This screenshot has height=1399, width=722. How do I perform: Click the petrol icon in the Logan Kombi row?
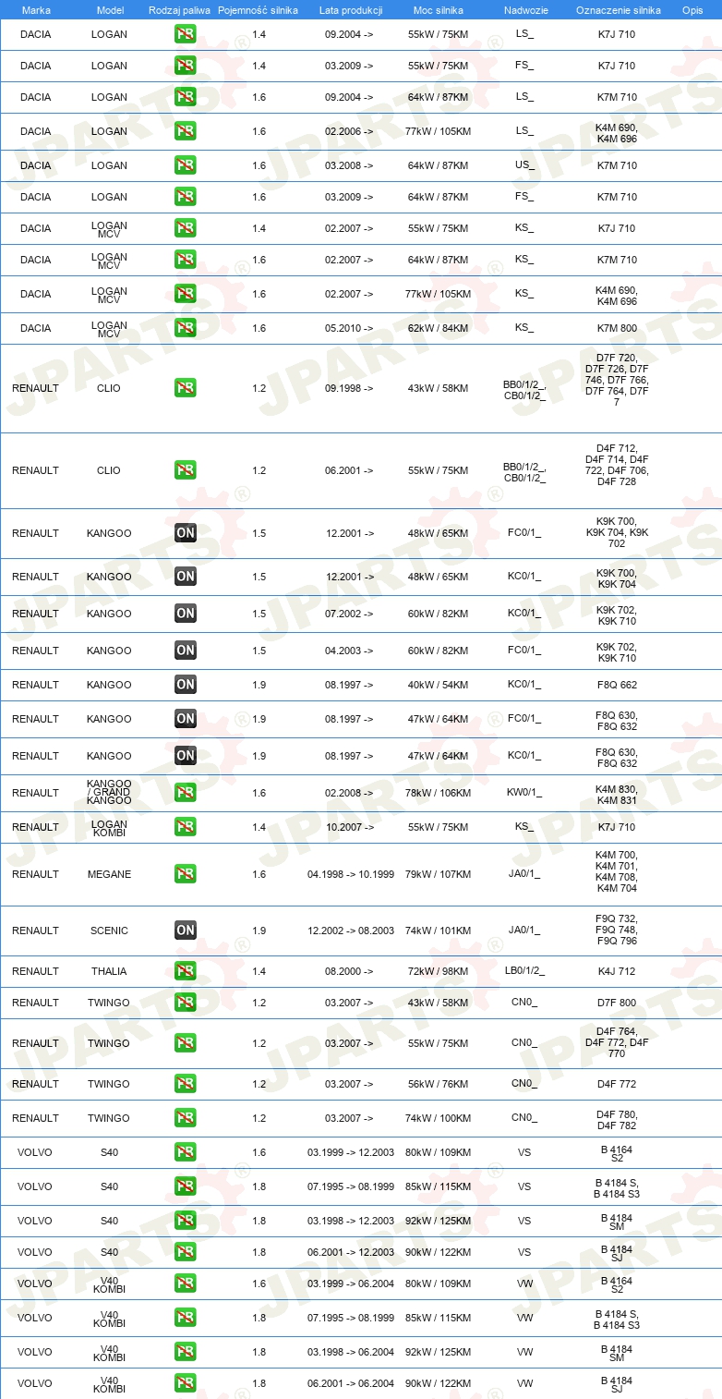pos(186,827)
